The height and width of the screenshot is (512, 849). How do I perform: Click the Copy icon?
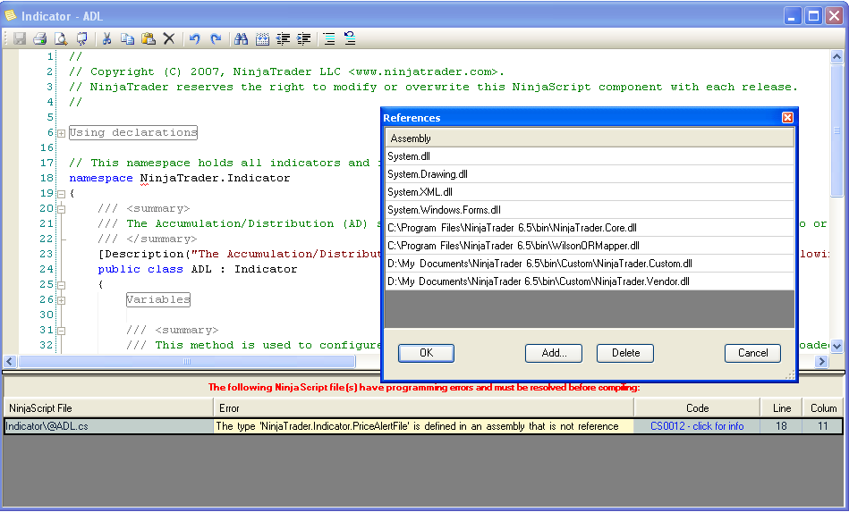[x=127, y=38]
